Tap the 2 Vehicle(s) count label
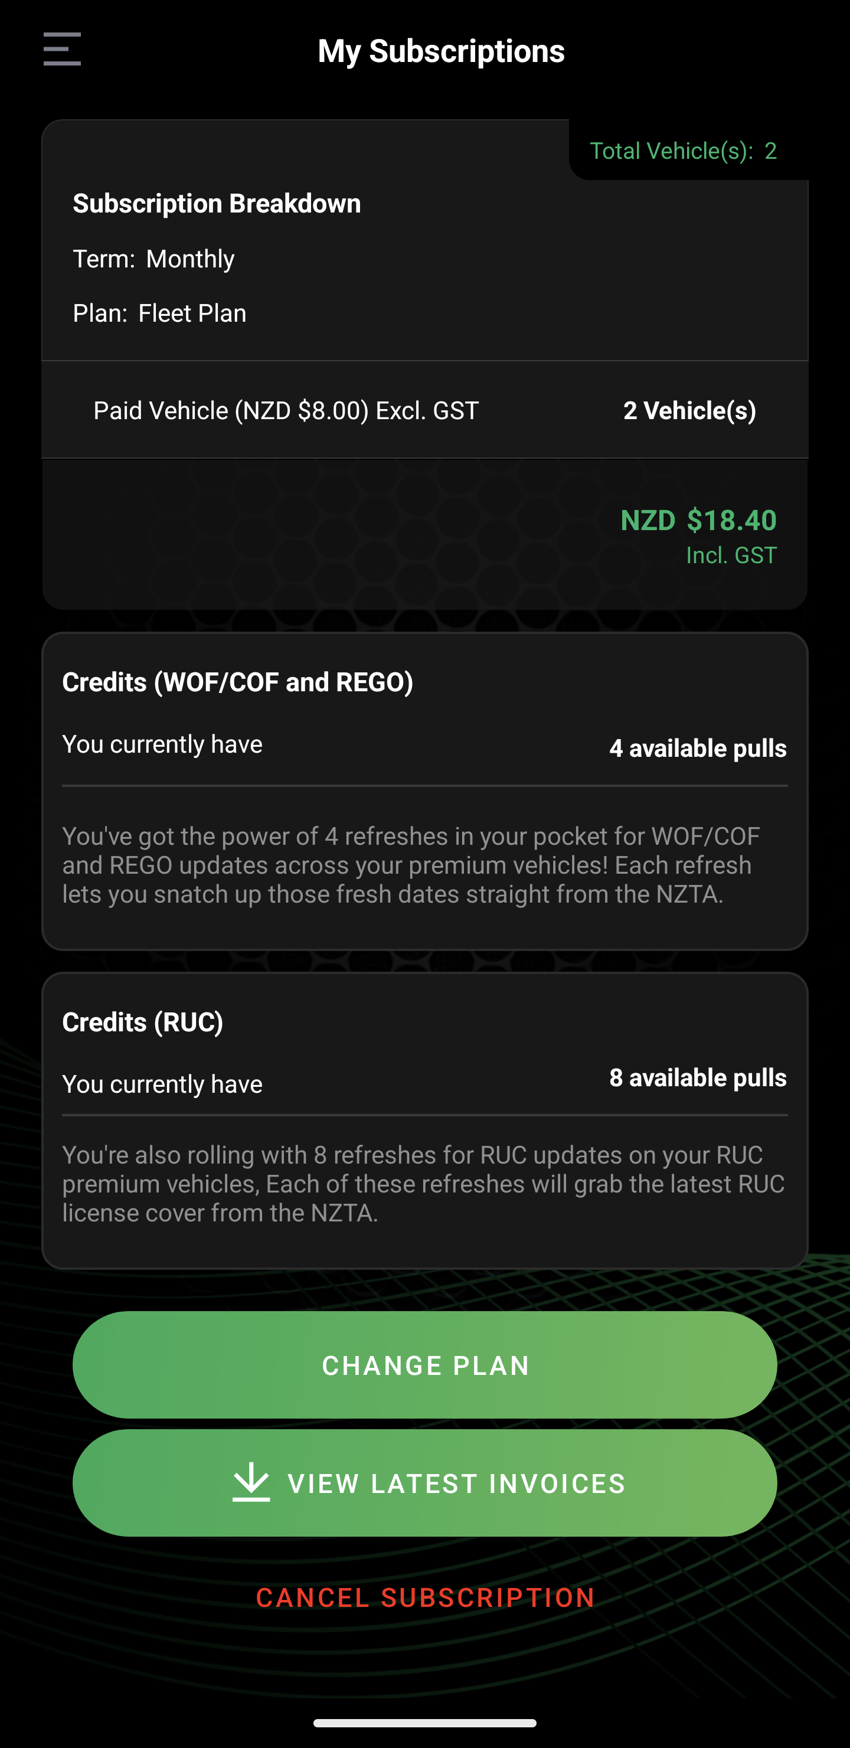The image size is (850, 1748). [691, 410]
